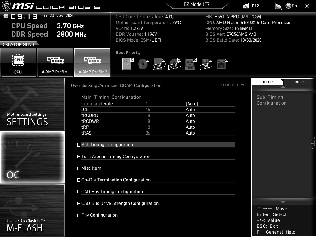Screen dimensions: 316x237
Task: Open the SETTINGS motherboard menu
Action: (32, 104)
